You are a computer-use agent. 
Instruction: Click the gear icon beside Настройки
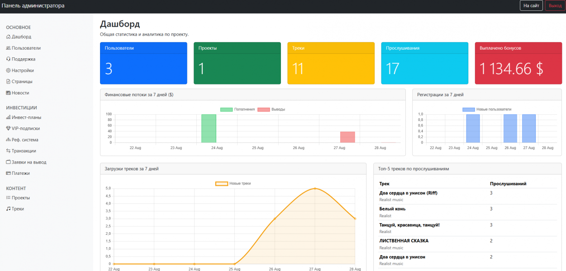pyautogui.click(x=8, y=70)
